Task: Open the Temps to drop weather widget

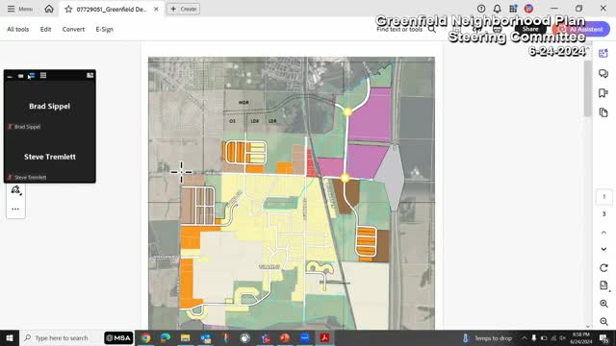Action: (x=487, y=337)
